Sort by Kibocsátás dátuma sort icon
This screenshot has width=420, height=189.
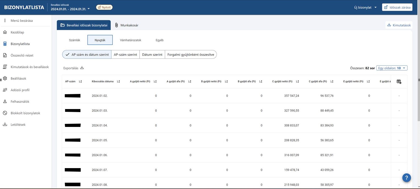click(118, 82)
